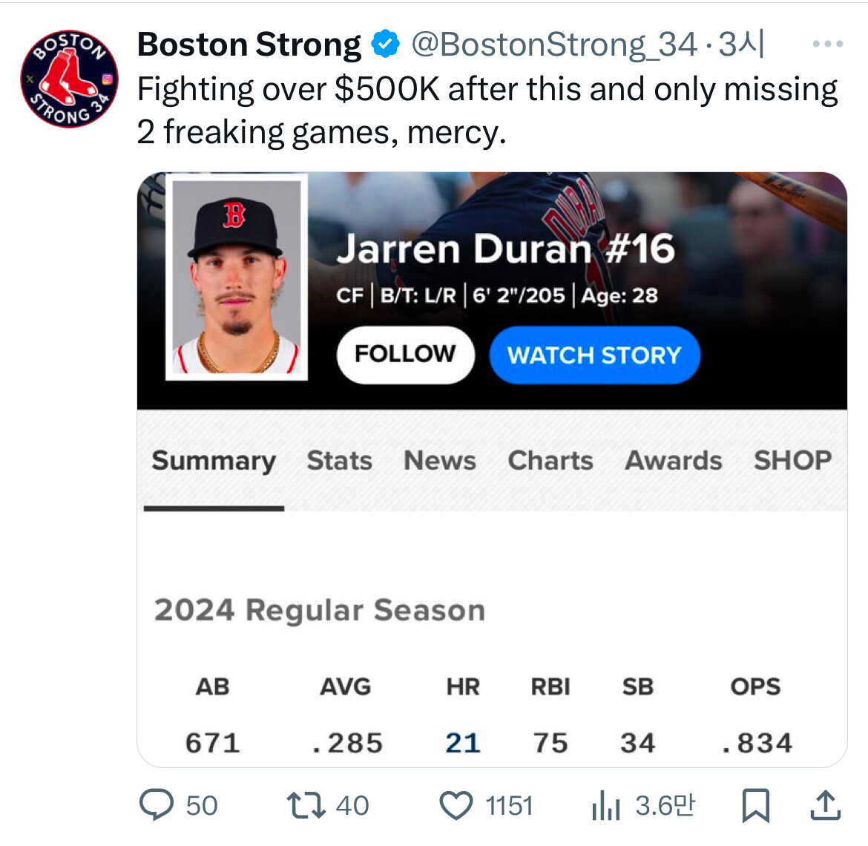The width and height of the screenshot is (868, 846).
Task: Bookmark this tweet
Action: (x=755, y=805)
